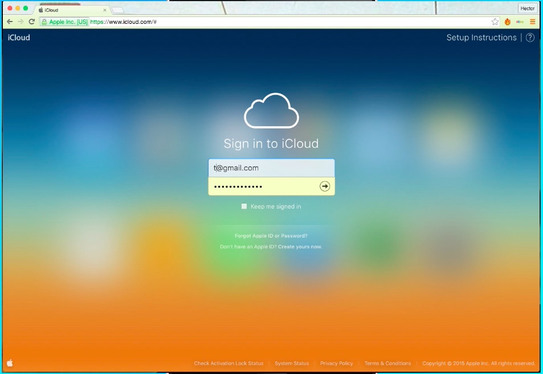Focus the Apple ID email field
This screenshot has height=374, width=543.
pos(271,168)
